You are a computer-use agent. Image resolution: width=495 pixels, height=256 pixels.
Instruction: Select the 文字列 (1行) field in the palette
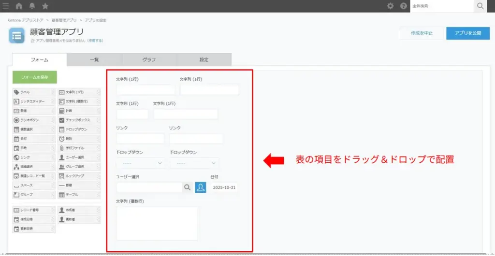[79, 92]
